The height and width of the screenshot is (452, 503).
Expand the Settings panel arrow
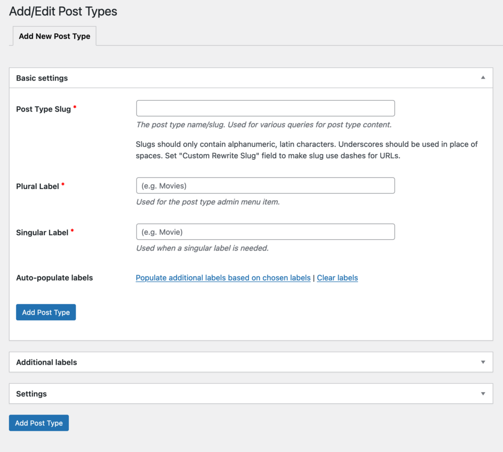483,394
